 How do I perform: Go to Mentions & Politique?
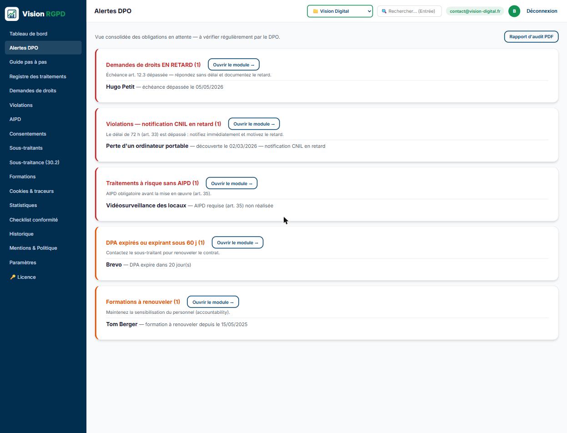tap(43, 248)
